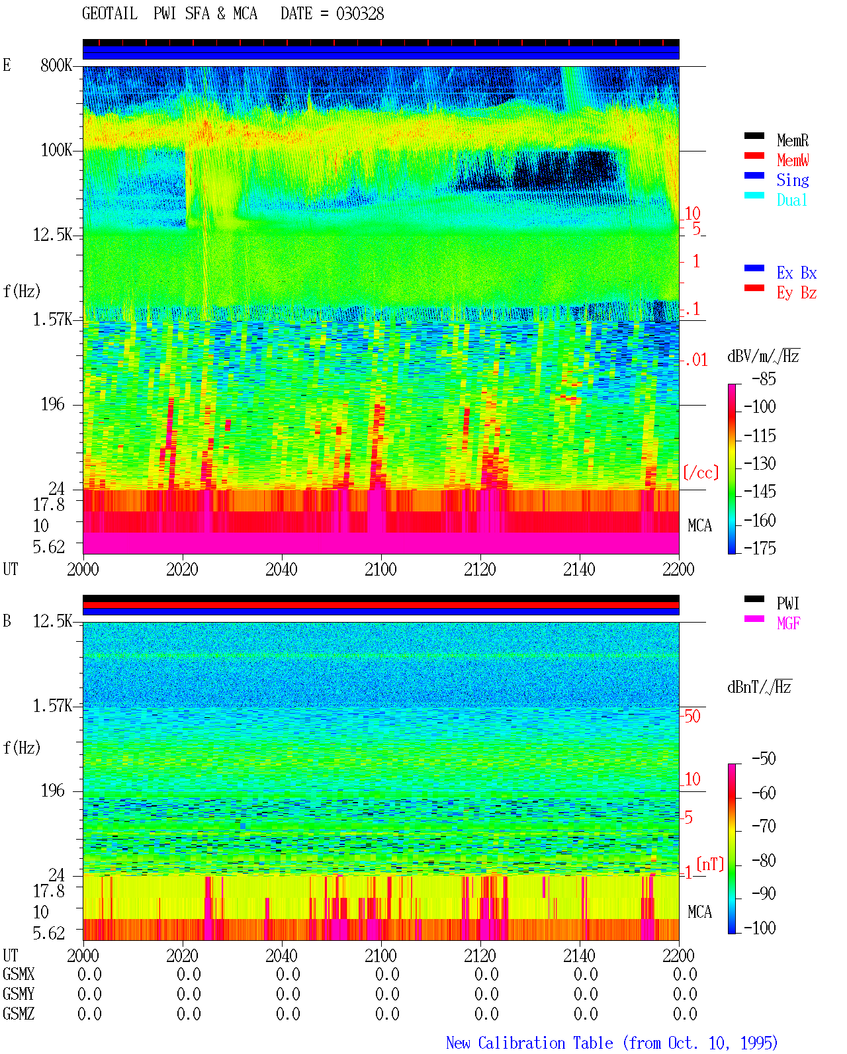Click the E panel letter label
Image resolution: width=847 pixels, height=1054 pixels.
coord(7,66)
